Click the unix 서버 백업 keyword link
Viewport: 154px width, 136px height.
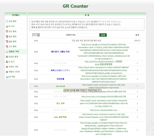point(60,117)
